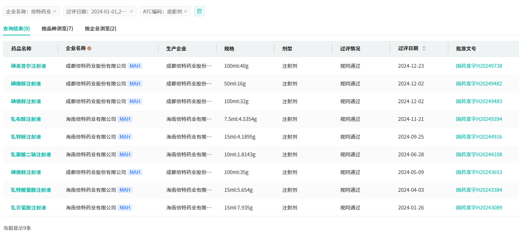Open approval number 国药准字H20249738
519x233 pixels.
click(479, 66)
